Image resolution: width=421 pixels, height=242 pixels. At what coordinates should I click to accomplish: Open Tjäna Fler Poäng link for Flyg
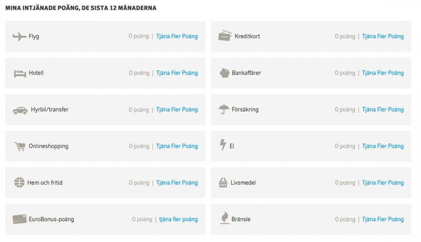(x=177, y=36)
